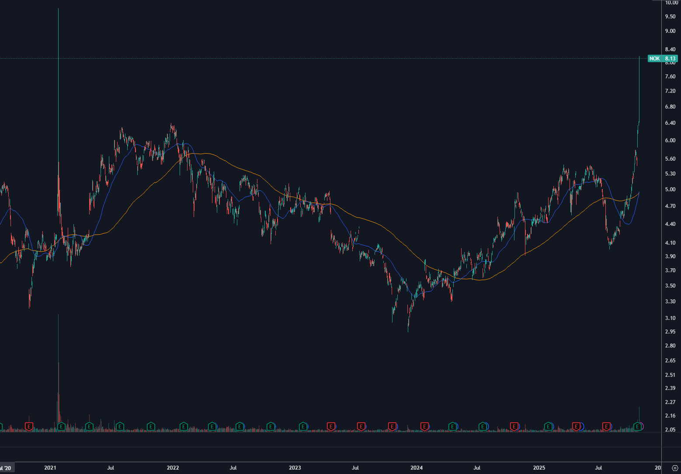Click the 6.00 price scale value
Viewport: 681px width, 474px height.
[x=671, y=140]
